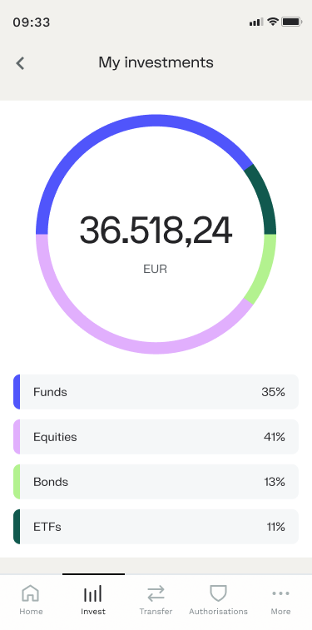Tap the light green Bonds chart segment

coord(265,269)
